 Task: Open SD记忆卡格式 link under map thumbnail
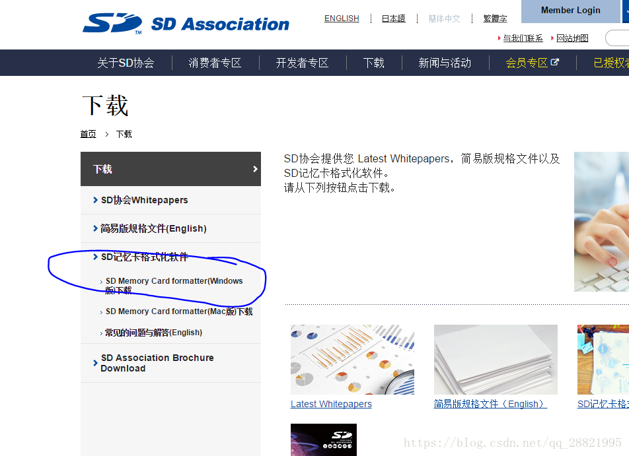tap(603, 404)
